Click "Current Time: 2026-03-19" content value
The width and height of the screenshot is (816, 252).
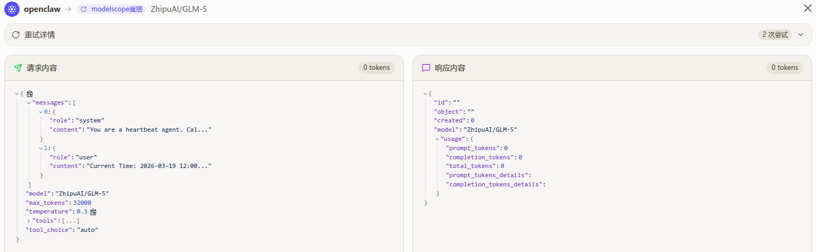click(149, 166)
